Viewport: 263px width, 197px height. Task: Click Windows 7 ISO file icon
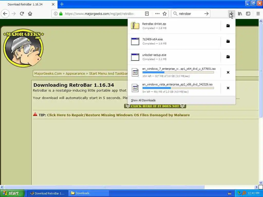coord(135,72)
